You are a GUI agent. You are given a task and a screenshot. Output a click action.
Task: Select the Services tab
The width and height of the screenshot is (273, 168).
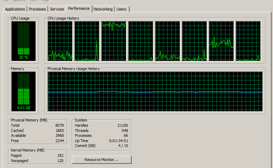pos(57,9)
